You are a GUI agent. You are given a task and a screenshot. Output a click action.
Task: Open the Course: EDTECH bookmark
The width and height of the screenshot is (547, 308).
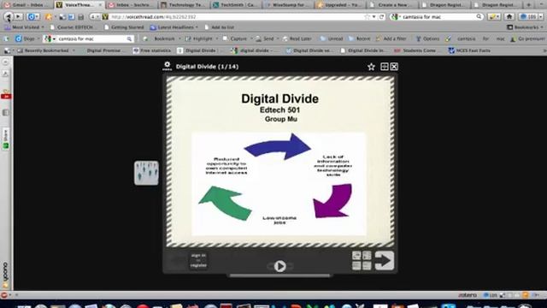coord(72,27)
